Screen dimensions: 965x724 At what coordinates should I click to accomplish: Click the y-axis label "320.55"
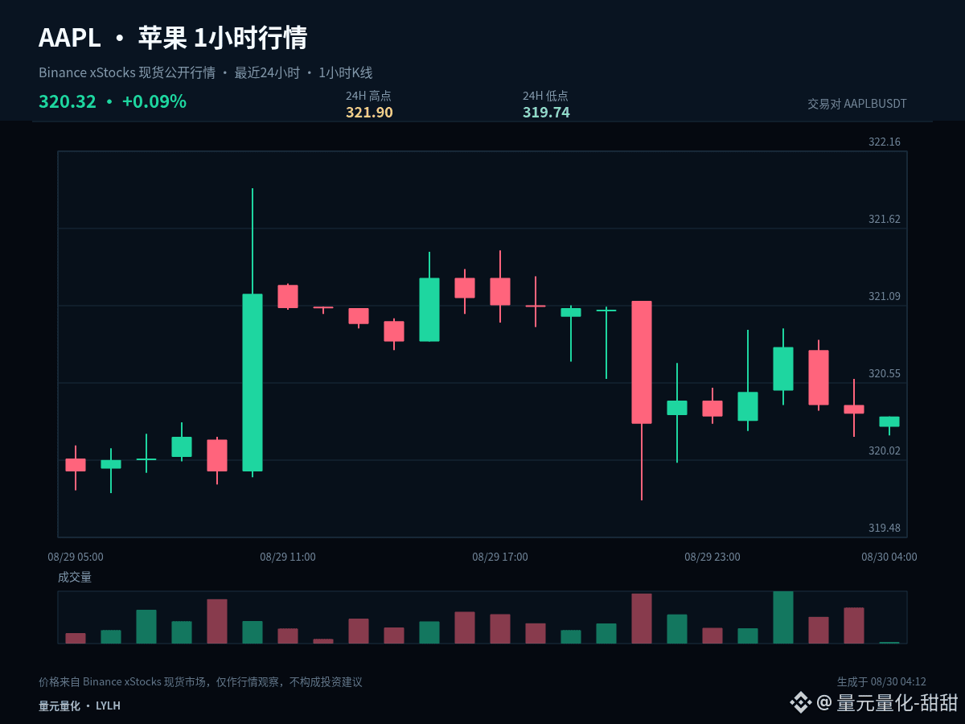(885, 373)
